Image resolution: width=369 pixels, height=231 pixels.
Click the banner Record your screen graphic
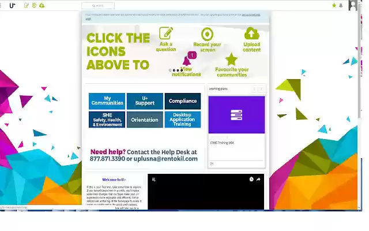pos(208,34)
